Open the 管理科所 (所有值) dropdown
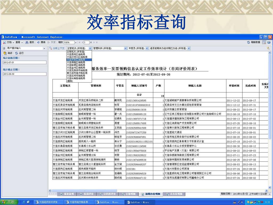This screenshot has height=205, width=273. (125, 48)
